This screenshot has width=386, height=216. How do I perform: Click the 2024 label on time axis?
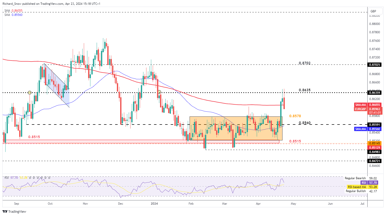tap(154, 204)
